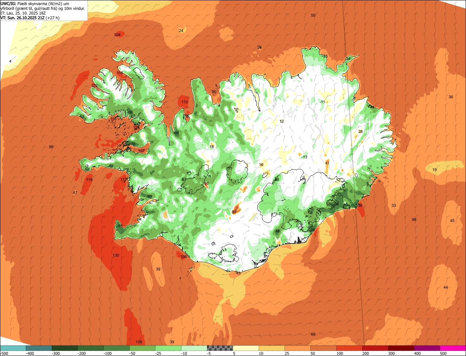The width and height of the screenshot is (466, 356).
Task: Click the map value "-13" in the highlands
Action: tap(304, 157)
